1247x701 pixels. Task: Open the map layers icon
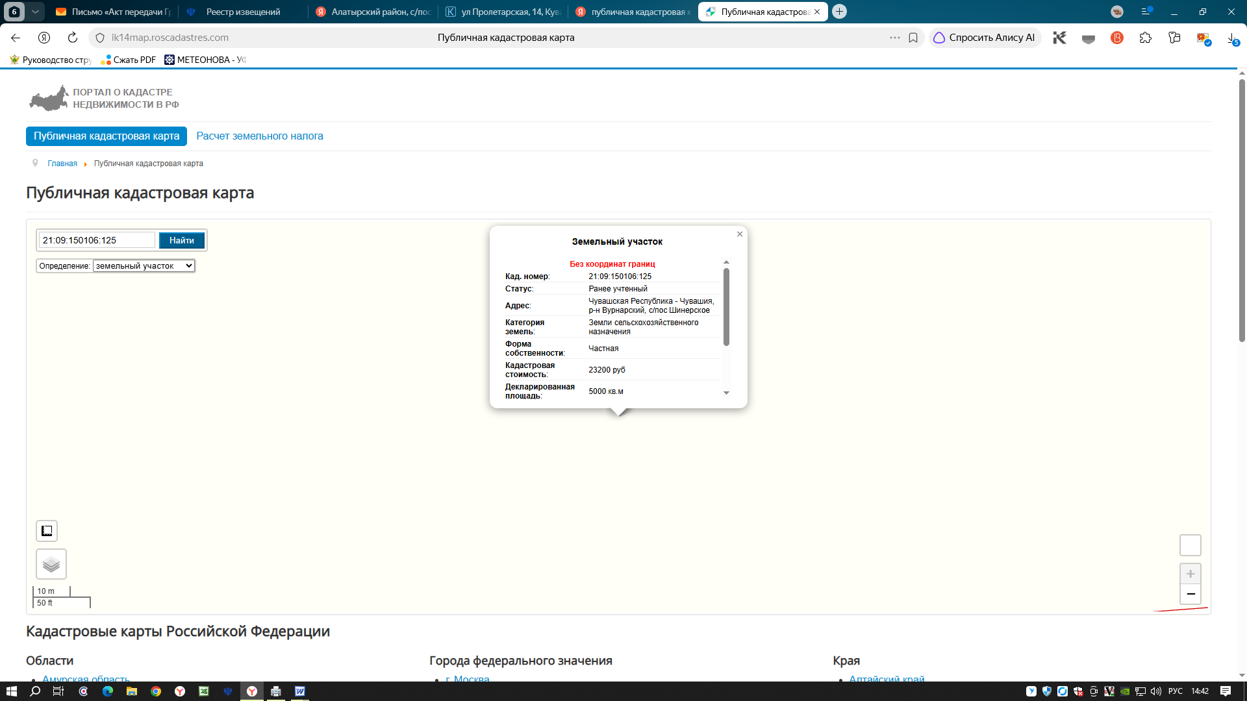[x=51, y=564]
